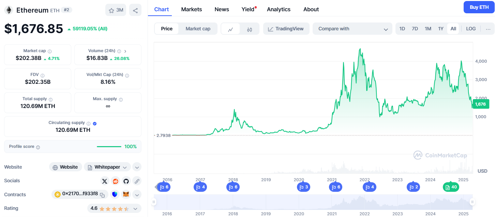
Task: Open the block explorer shield icon
Action: pyautogui.click(x=115, y=194)
